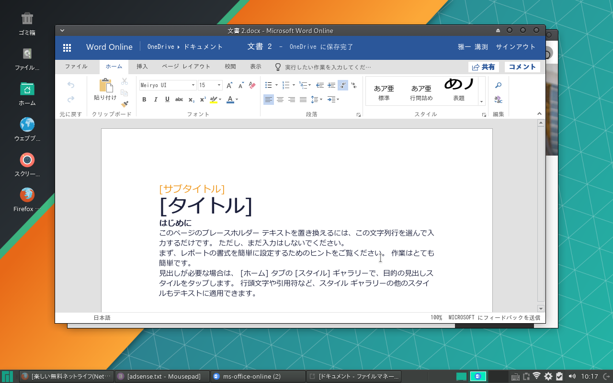This screenshot has width=613, height=383.
Task: Open the OneDrive breadcrumb link
Action: click(x=160, y=47)
